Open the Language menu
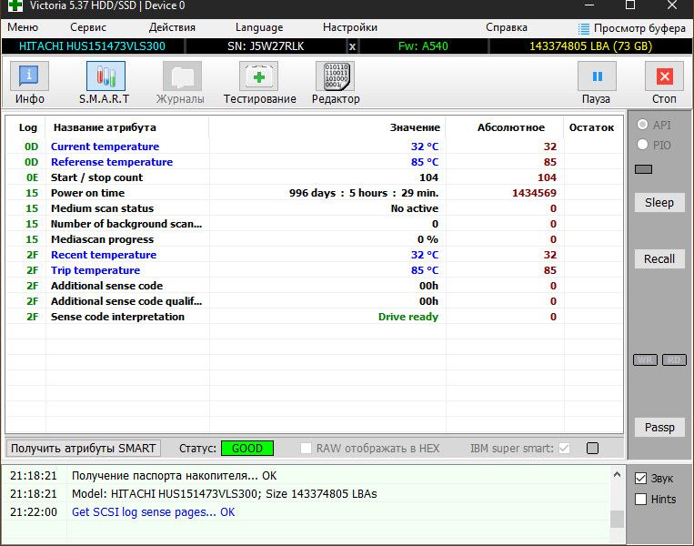Image resolution: width=694 pixels, height=546 pixels. 259,27
